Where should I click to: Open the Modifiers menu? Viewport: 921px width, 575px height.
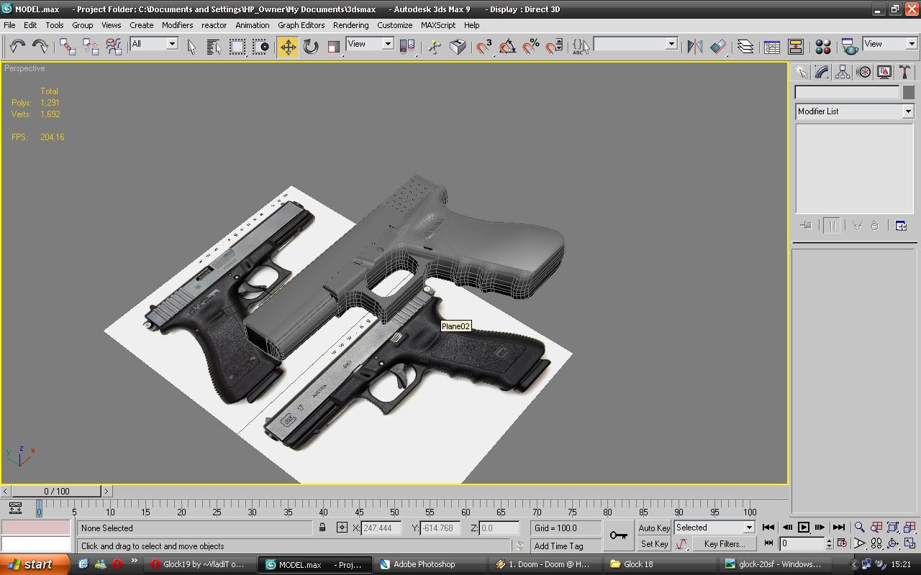pyautogui.click(x=177, y=25)
